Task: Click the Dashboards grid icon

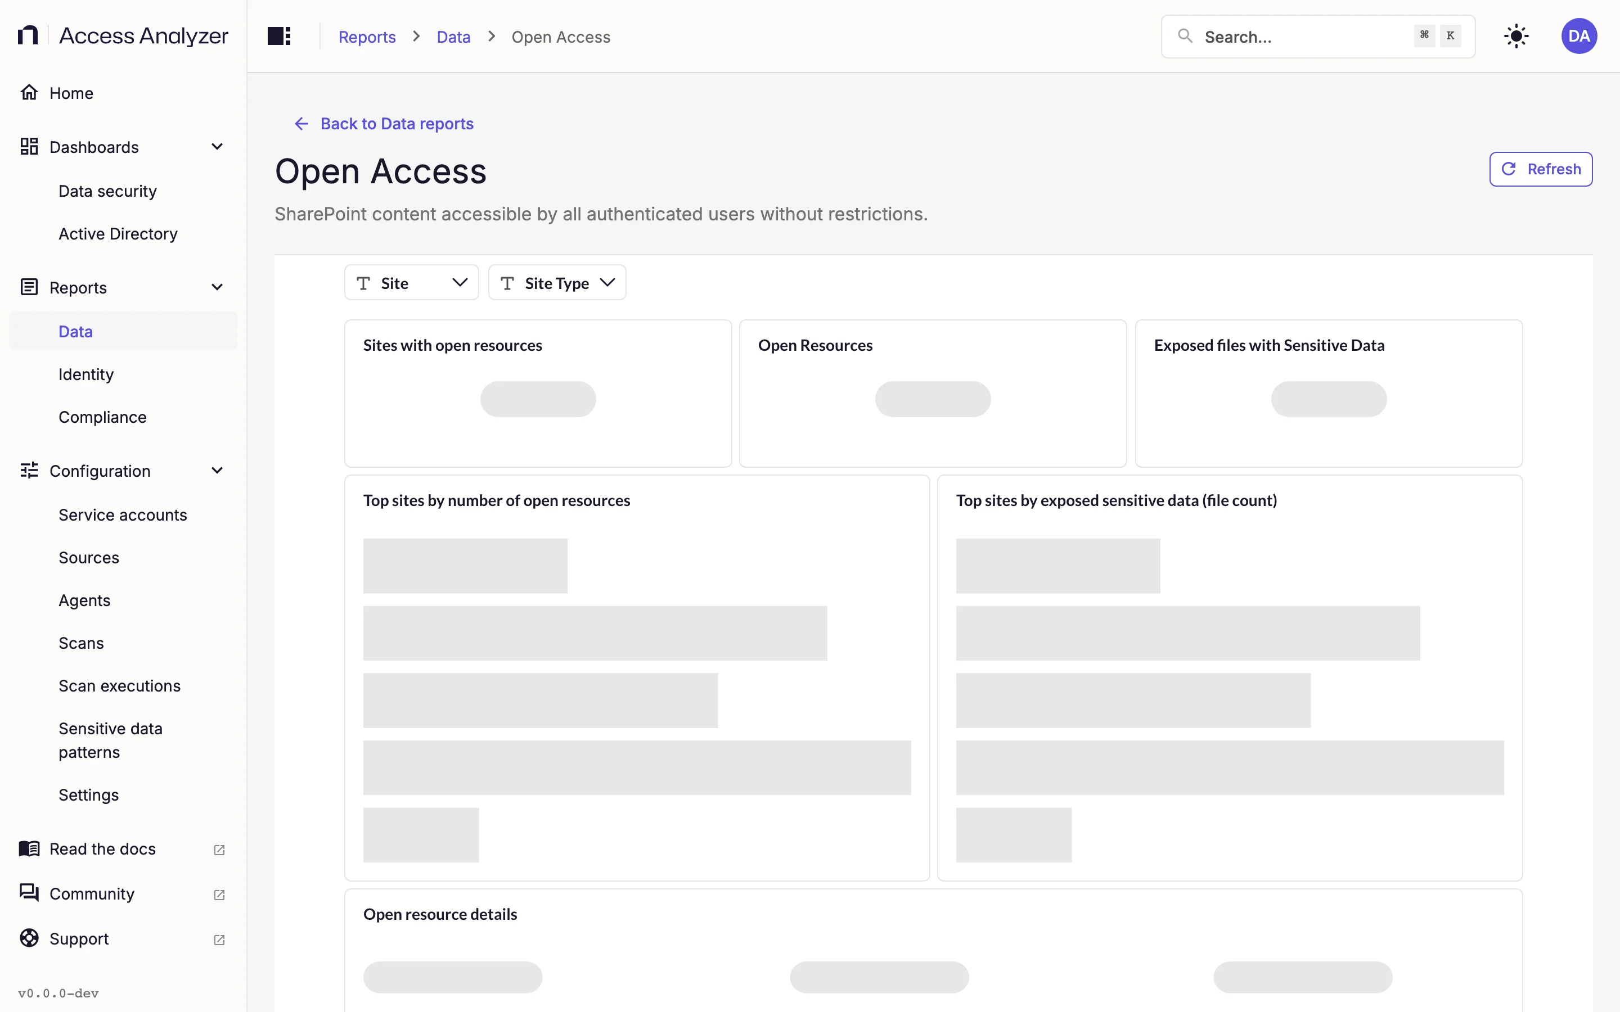Action: point(29,147)
